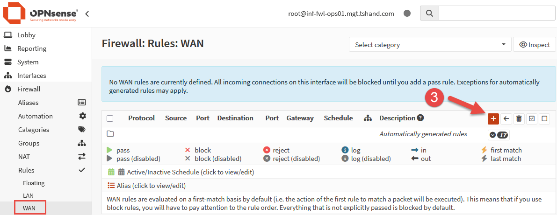
Task: Click the Inspect button
Action: coord(534,45)
